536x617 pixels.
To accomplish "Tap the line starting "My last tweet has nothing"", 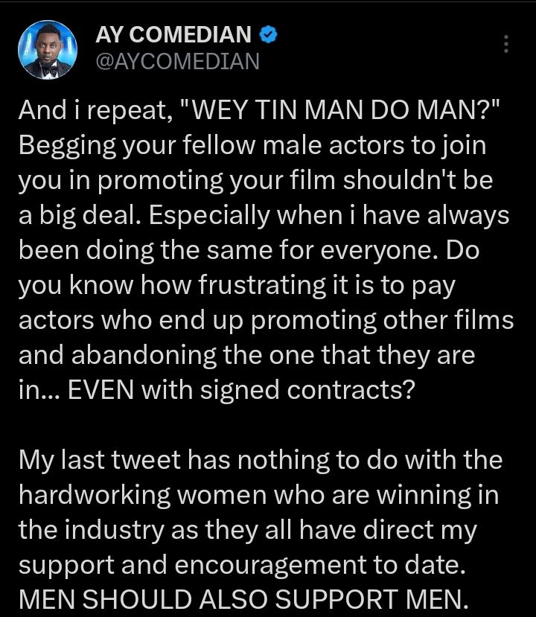I will [260, 461].
